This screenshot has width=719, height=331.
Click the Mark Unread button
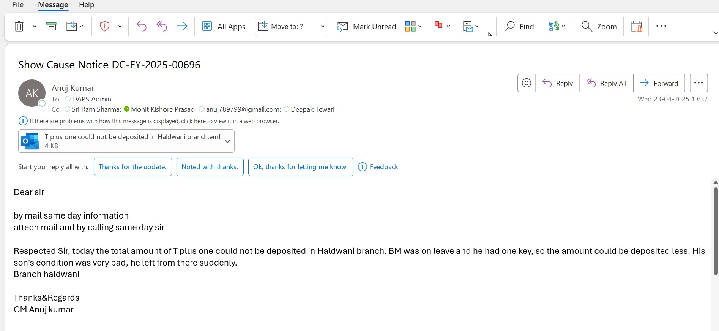tap(367, 27)
